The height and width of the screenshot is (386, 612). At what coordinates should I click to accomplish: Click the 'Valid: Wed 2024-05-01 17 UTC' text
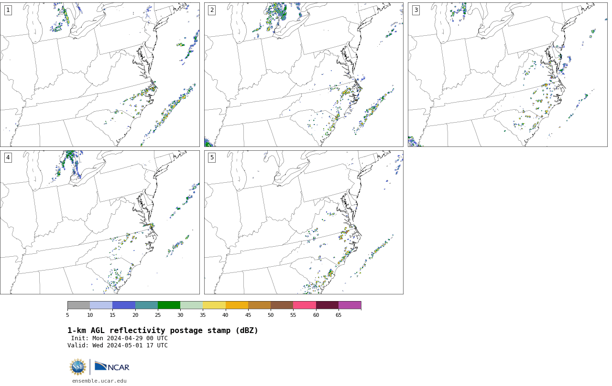pos(118,345)
